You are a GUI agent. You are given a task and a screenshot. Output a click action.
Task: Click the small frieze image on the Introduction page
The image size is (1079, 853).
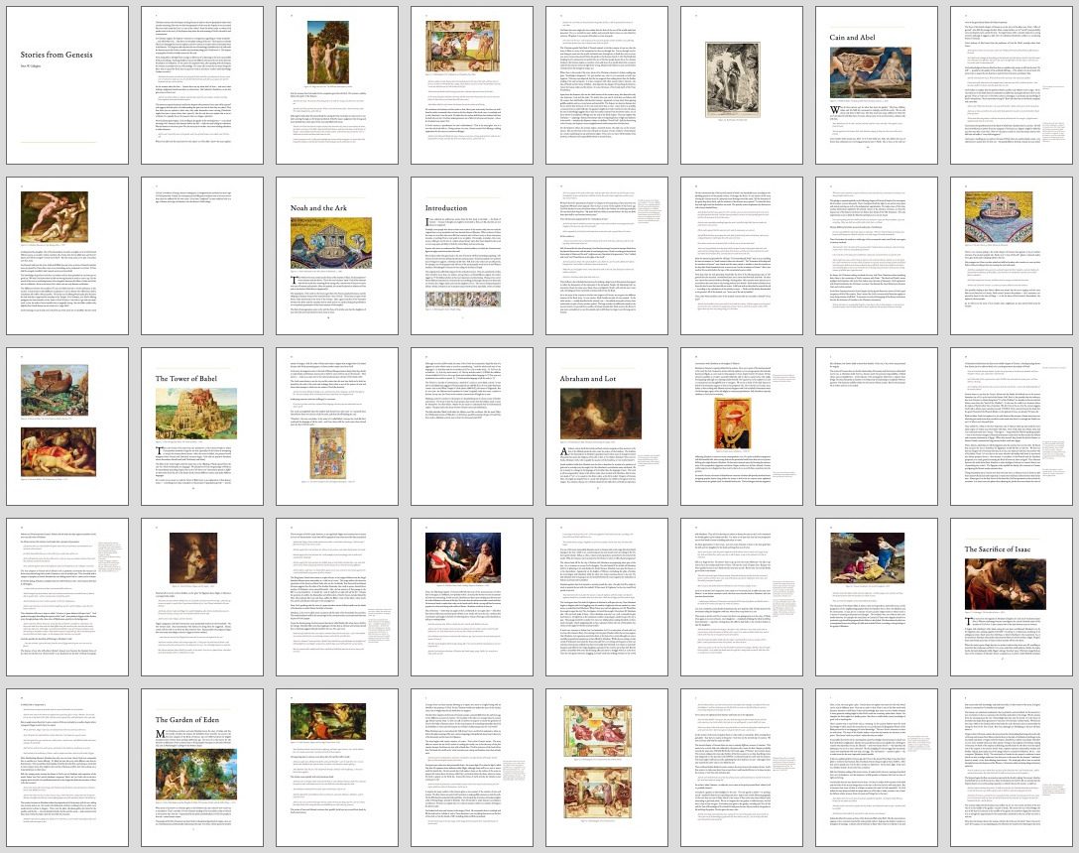462,300
